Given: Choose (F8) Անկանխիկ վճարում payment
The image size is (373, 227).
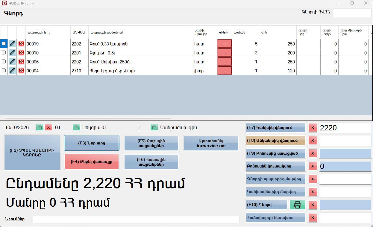Looking at the screenshot, I should coord(276,140).
